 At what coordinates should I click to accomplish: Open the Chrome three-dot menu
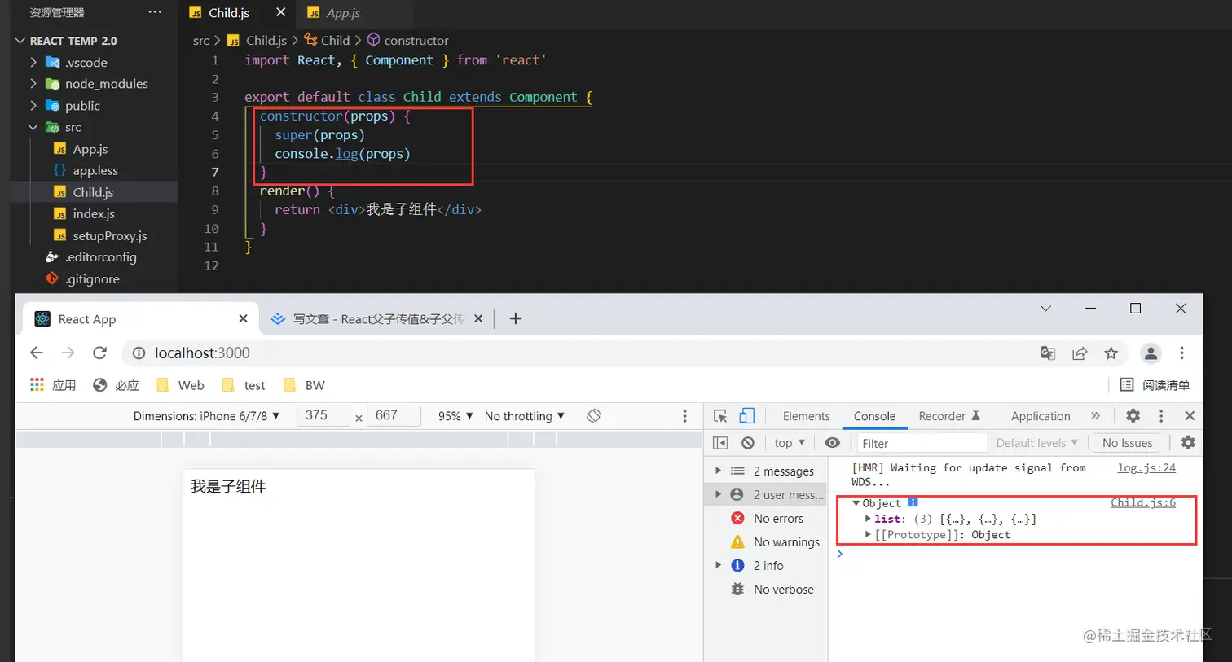(1181, 353)
